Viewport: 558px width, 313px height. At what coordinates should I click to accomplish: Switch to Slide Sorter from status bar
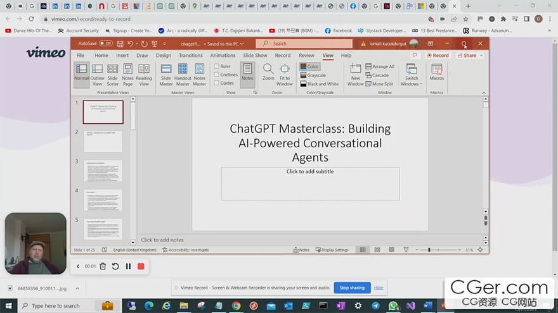(377, 250)
